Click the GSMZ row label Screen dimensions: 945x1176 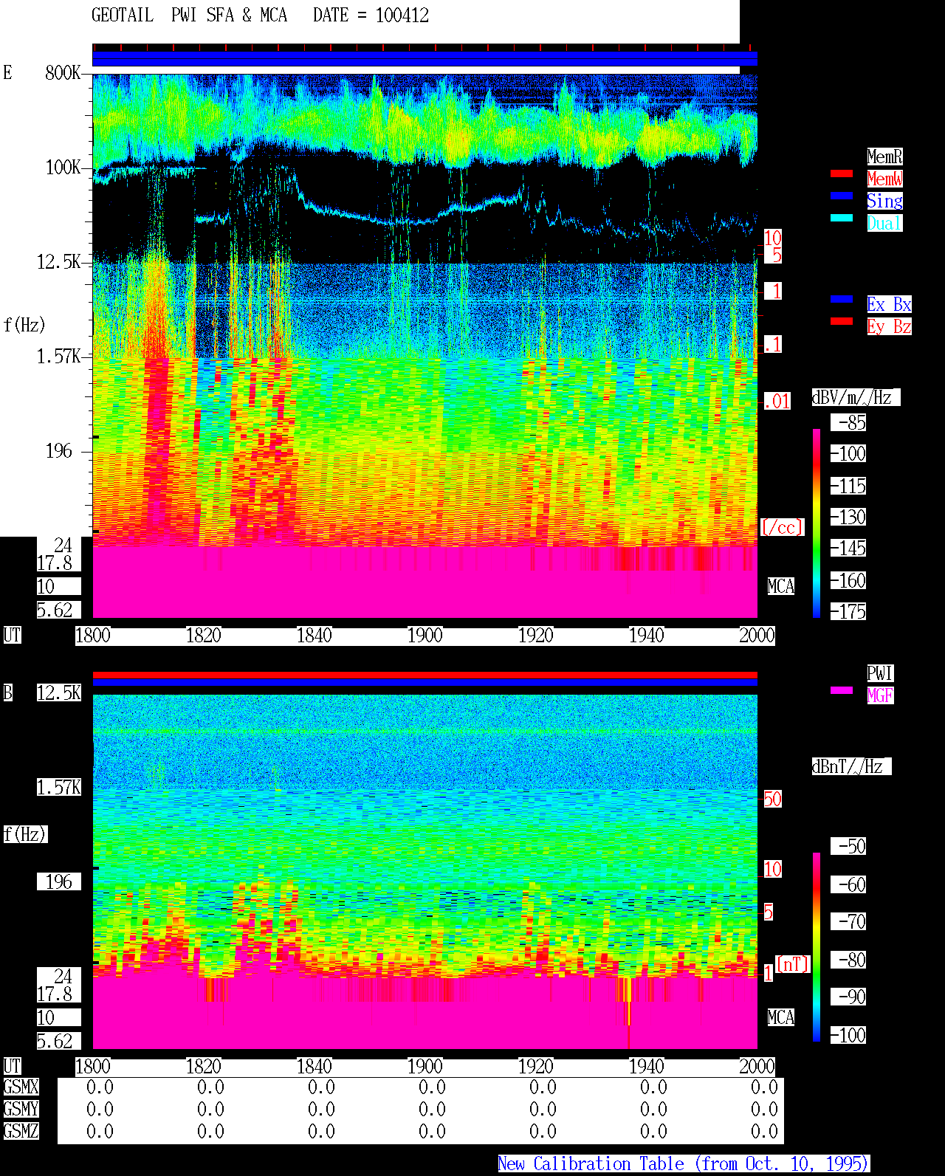(x=21, y=1131)
